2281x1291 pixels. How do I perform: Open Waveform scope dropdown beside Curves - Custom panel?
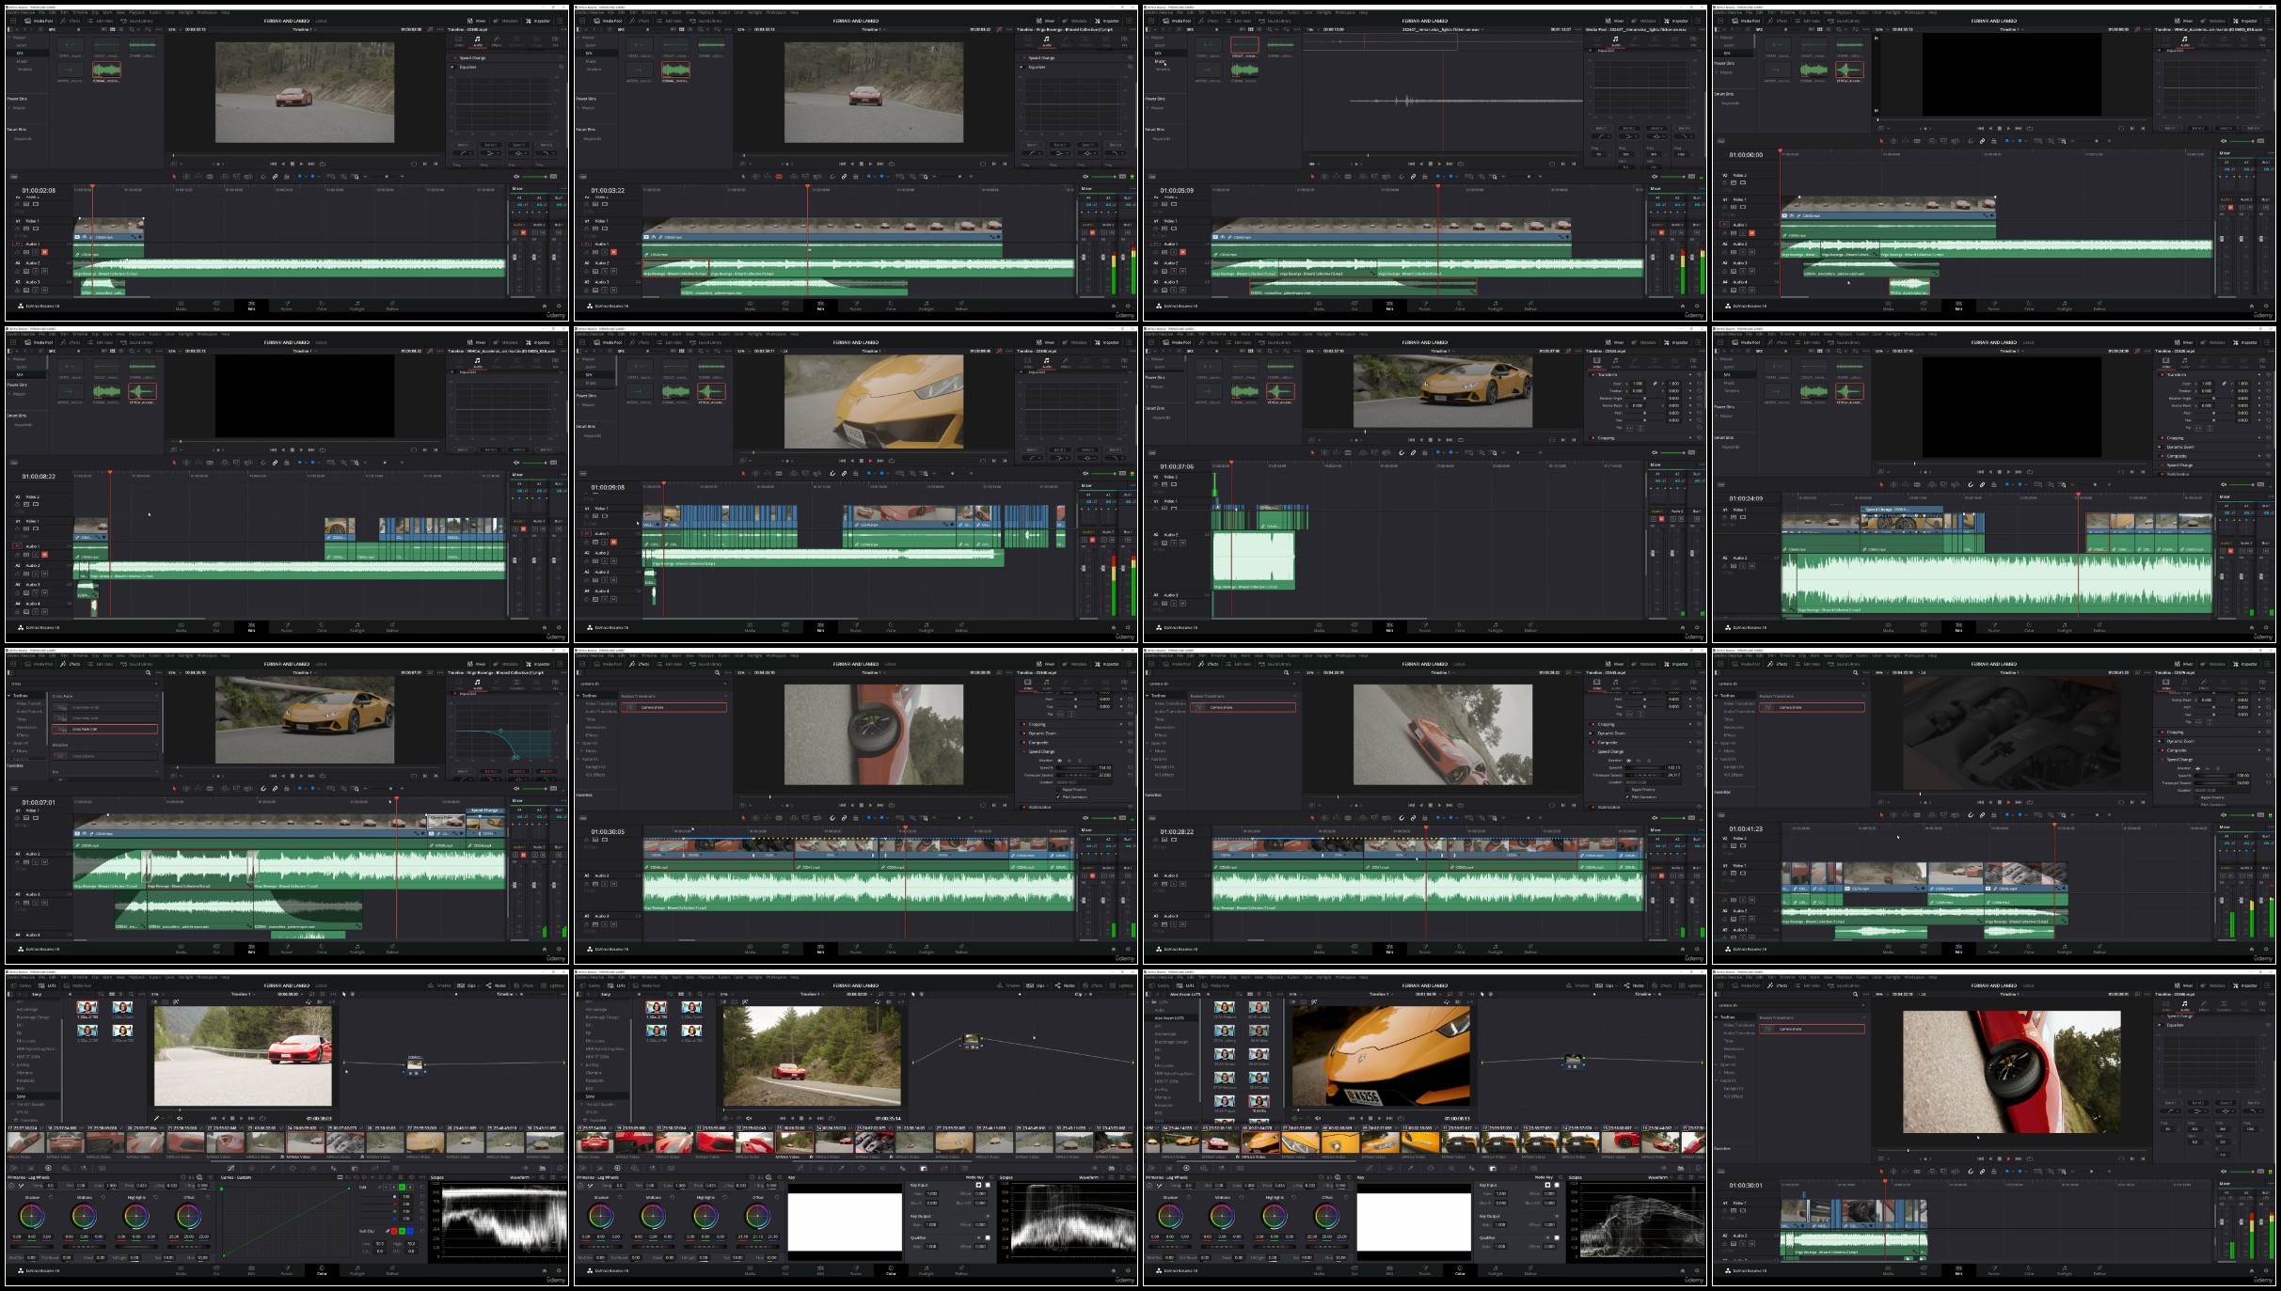click(522, 1177)
